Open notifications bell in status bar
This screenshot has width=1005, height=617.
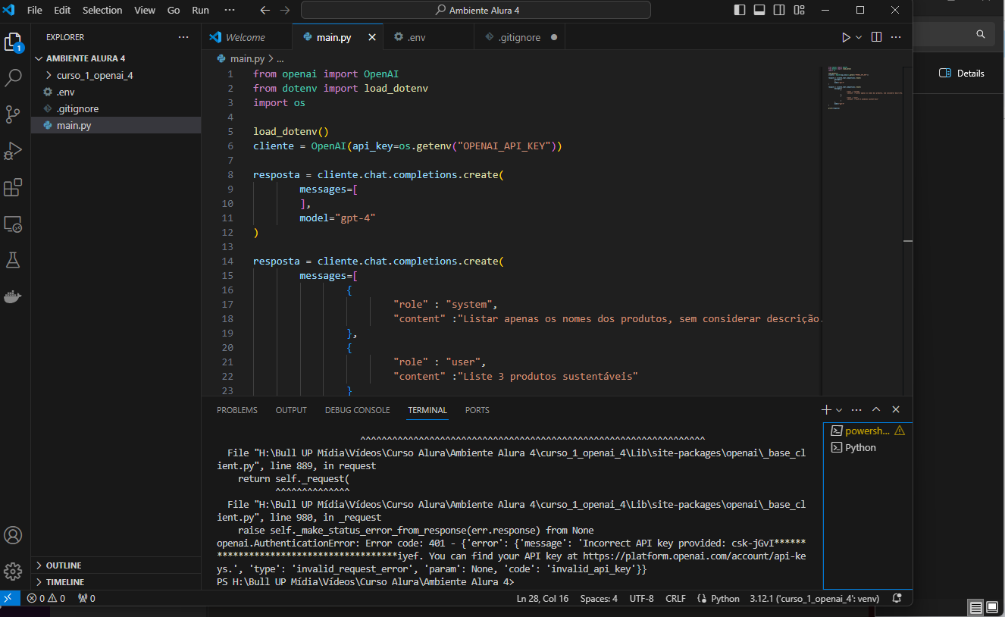(897, 598)
